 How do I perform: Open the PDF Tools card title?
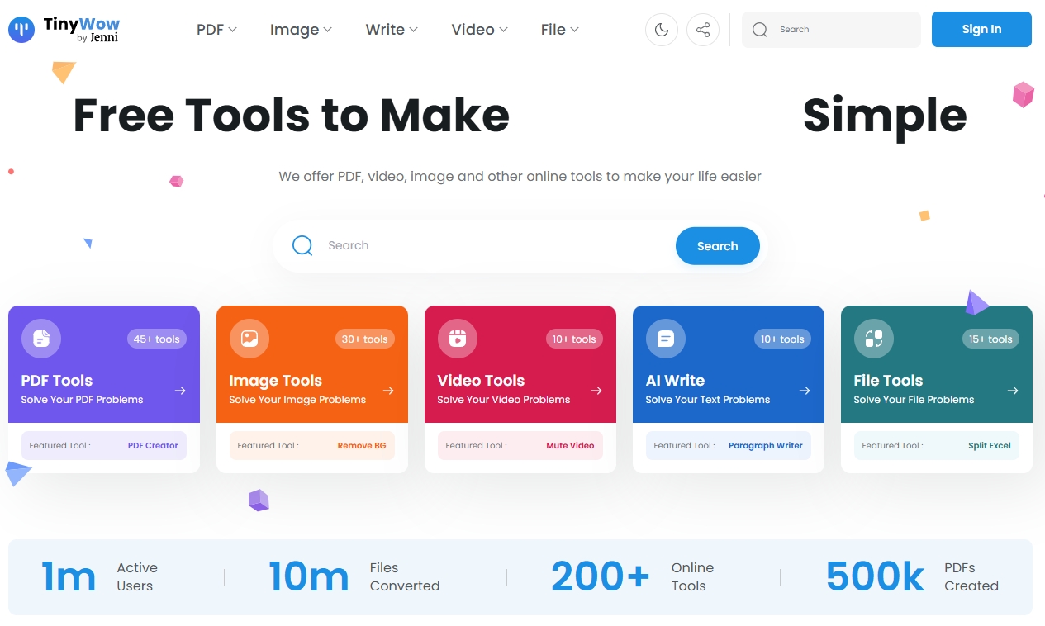click(x=57, y=381)
